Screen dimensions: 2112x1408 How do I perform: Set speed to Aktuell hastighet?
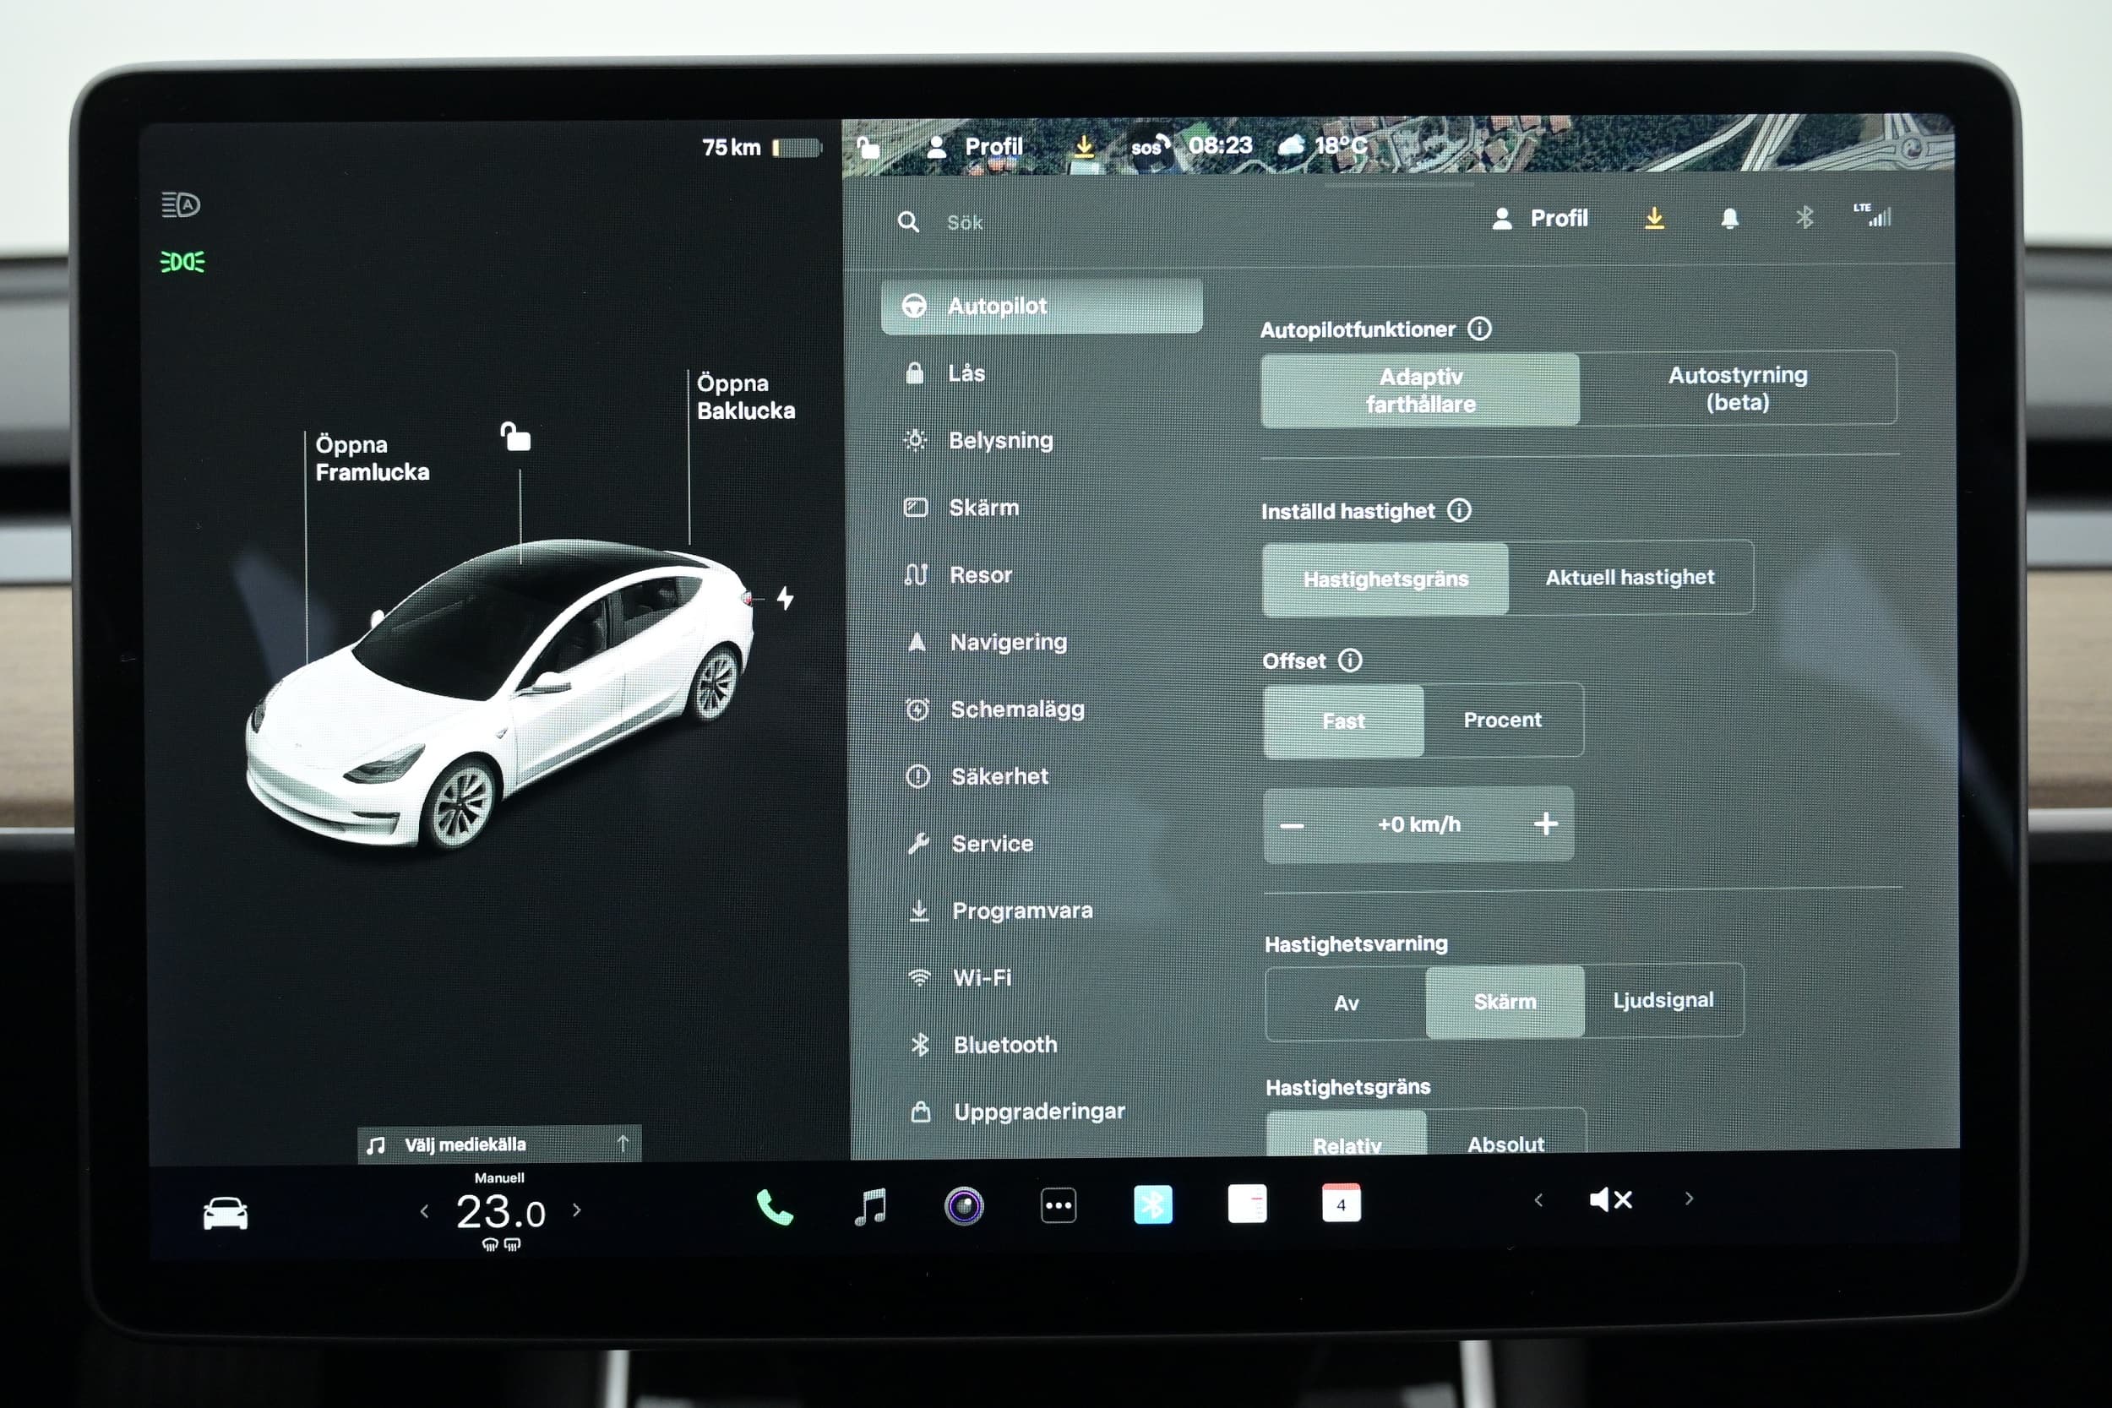[1630, 578]
